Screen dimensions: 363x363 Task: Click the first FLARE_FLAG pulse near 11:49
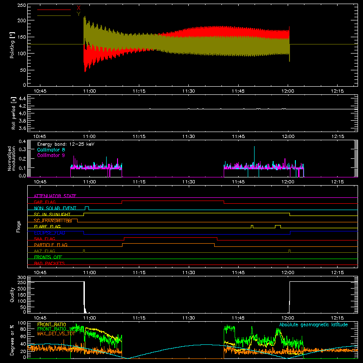point(252,226)
